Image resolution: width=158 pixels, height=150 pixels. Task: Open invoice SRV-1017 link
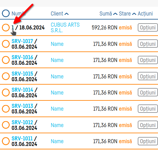click(22, 41)
